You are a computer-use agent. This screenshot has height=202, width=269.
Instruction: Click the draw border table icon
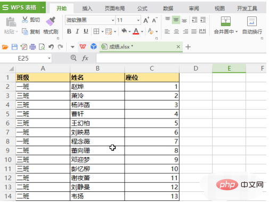(109, 31)
